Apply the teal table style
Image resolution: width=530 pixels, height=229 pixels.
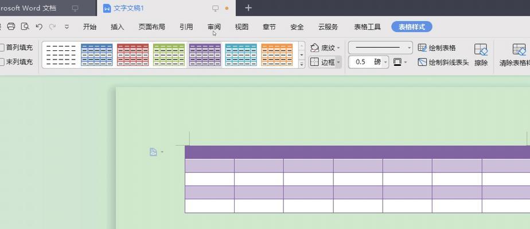click(x=241, y=54)
